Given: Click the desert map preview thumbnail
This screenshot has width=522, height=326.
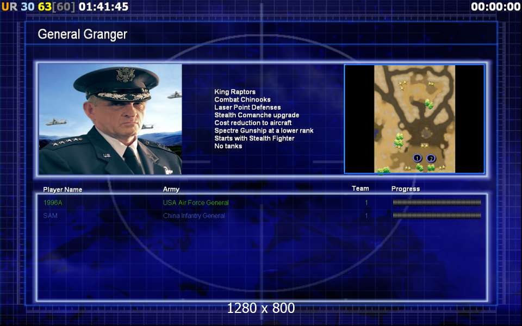Looking at the screenshot, I should pos(414,119).
